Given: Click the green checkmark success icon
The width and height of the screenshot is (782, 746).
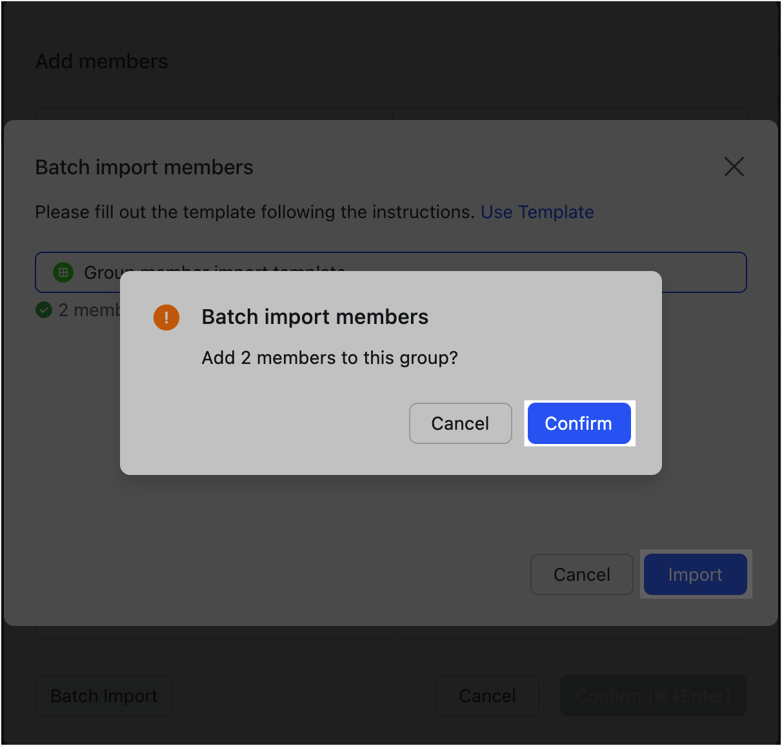Looking at the screenshot, I should pos(43,310).
